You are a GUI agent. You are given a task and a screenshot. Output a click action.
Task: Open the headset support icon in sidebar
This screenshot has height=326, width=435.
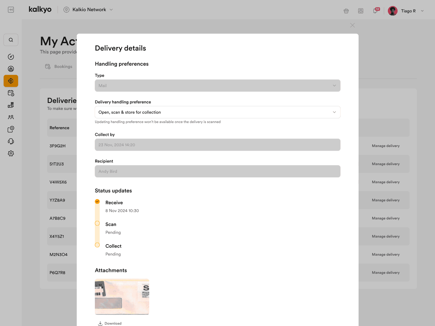pyautogui.click(x=11, y=141)
